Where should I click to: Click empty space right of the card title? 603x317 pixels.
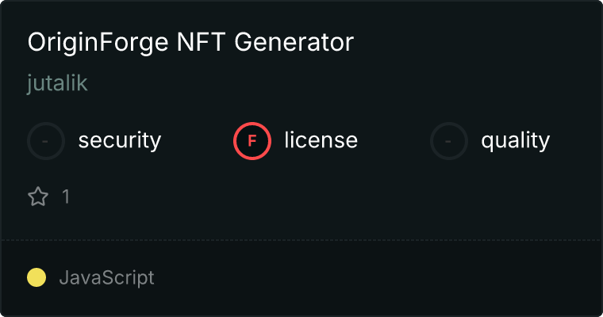click(476, 43)
